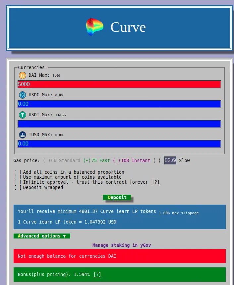Click DAI Max value 0.00

(56, 76)
